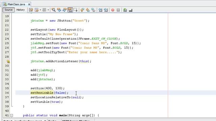Image resolution: width=216 pixels, height=121 pixels.
Task: Collapse the main method fold at line 41
Action: (11, 116)
